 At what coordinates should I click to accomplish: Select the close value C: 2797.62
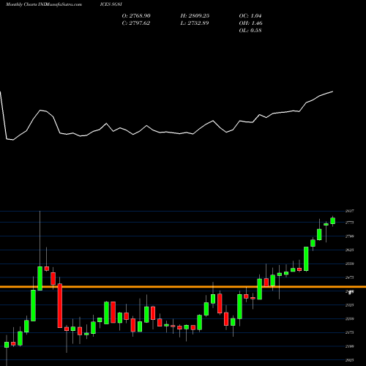coord(136,23)
